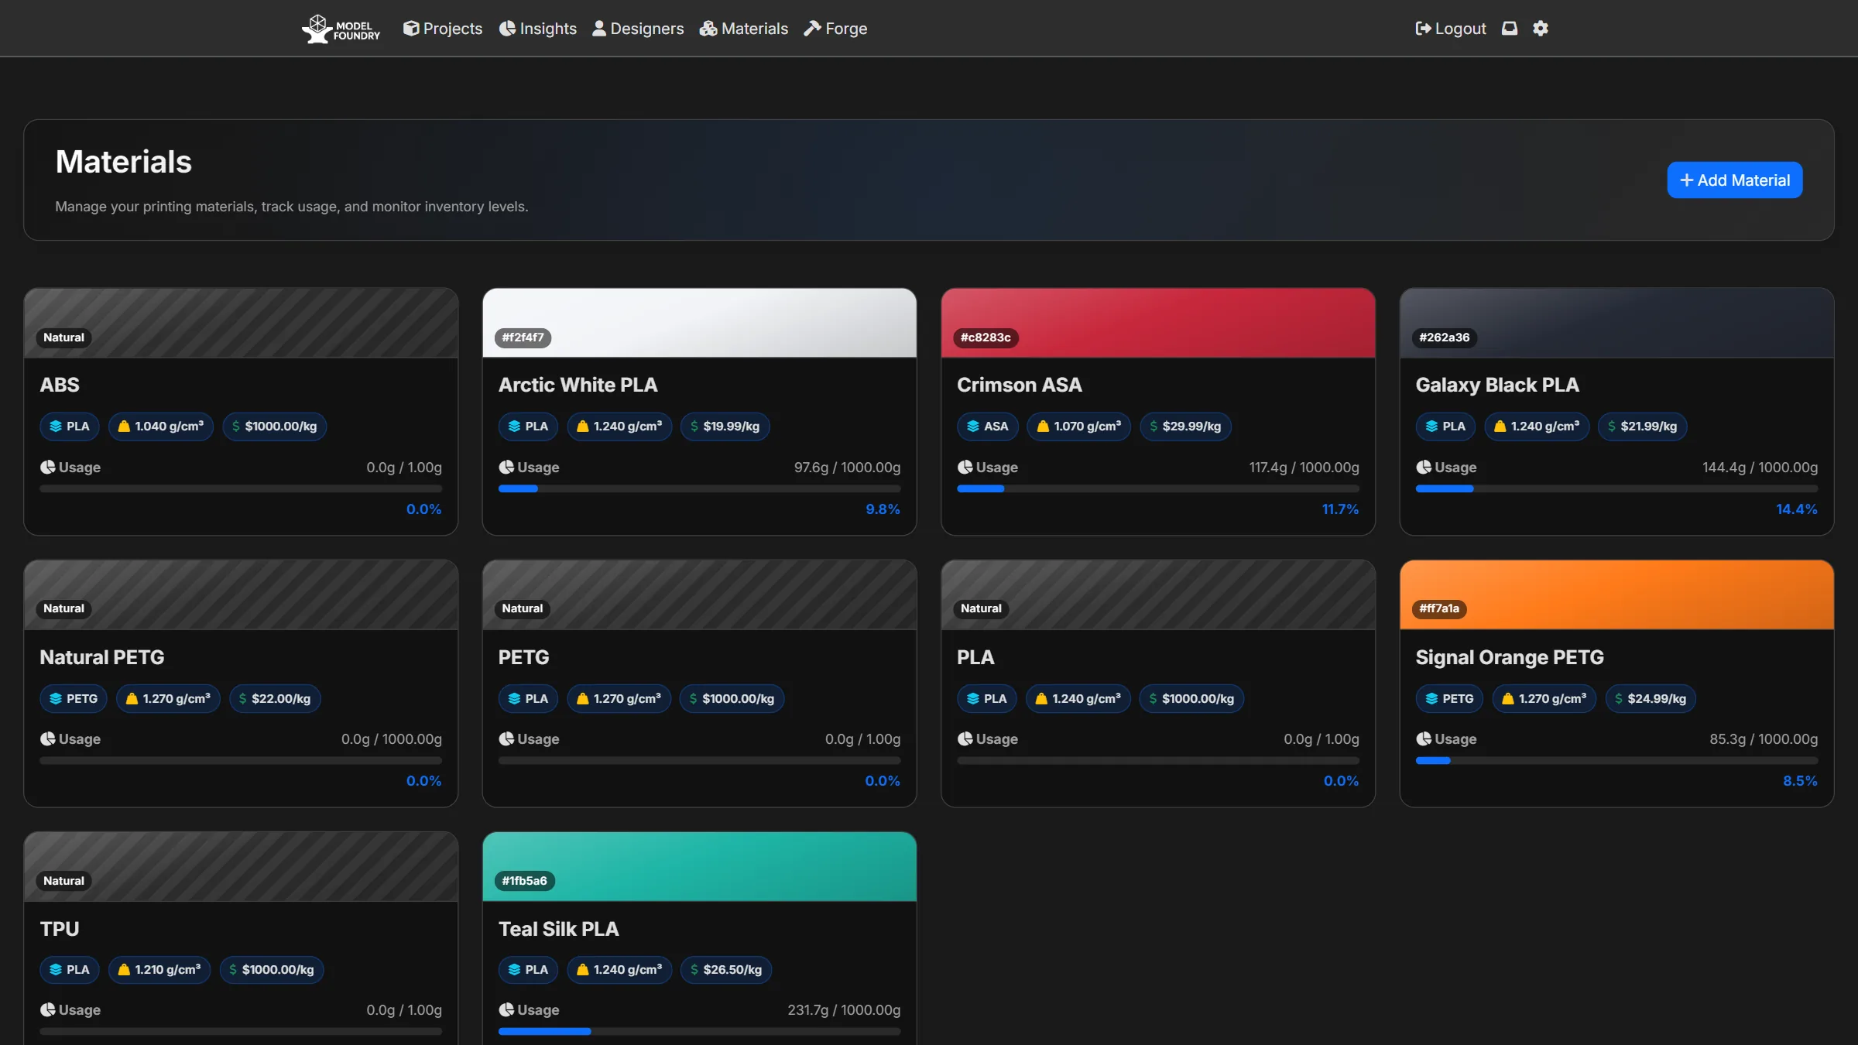Open the Forge nav link
This screenshot has height=1045, width=1858.
835,29
